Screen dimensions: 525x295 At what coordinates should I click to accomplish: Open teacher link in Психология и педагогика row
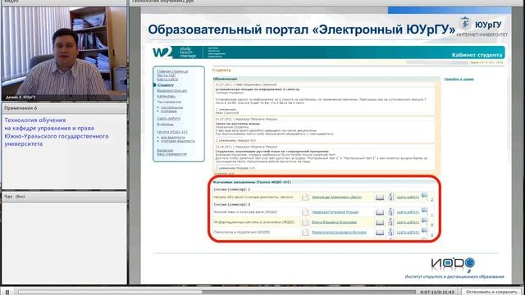(339, 232)
